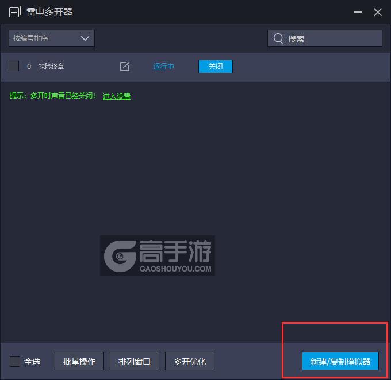Tick the checkbox for emulator 0 探险终章
Screen dimensions: 391x380
(14, 66)
